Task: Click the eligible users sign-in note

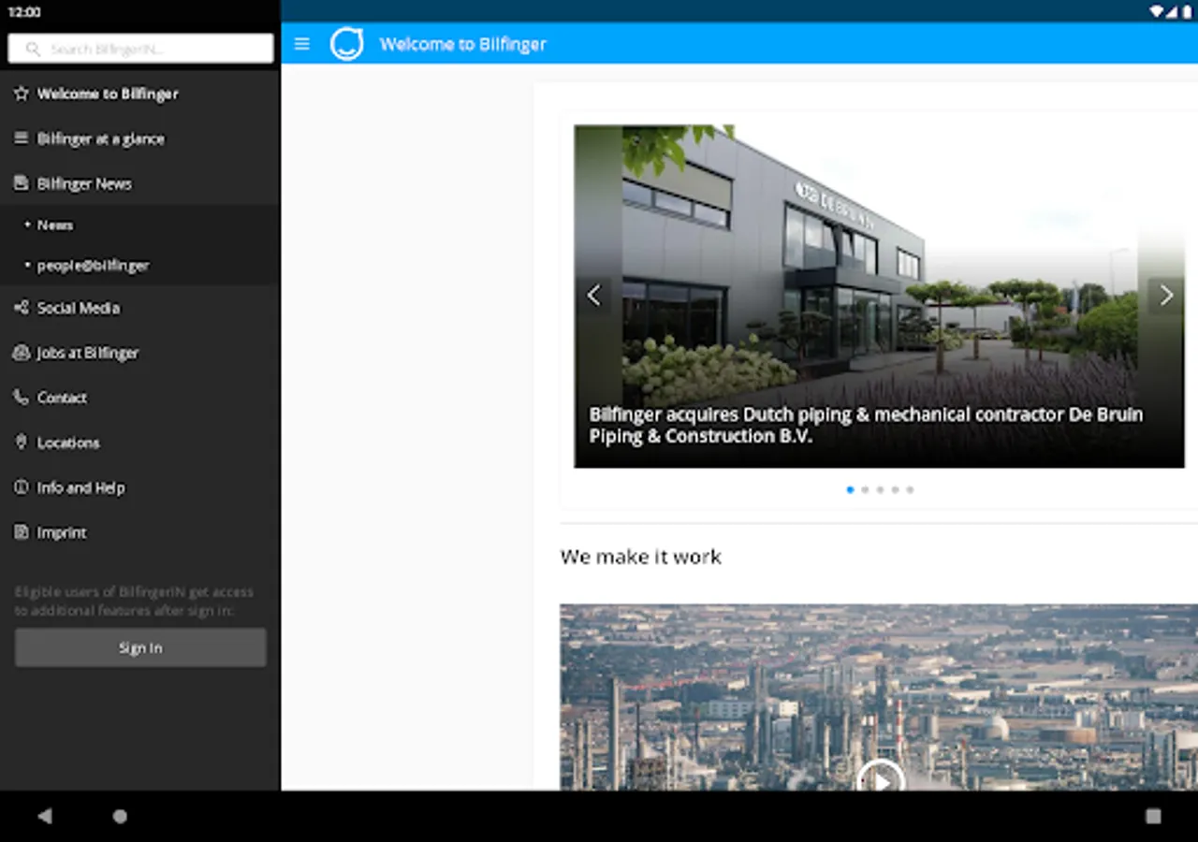Action: [134, 601]
